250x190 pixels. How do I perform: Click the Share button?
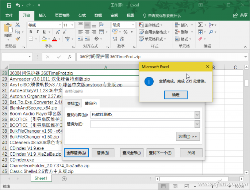(240, 15)
